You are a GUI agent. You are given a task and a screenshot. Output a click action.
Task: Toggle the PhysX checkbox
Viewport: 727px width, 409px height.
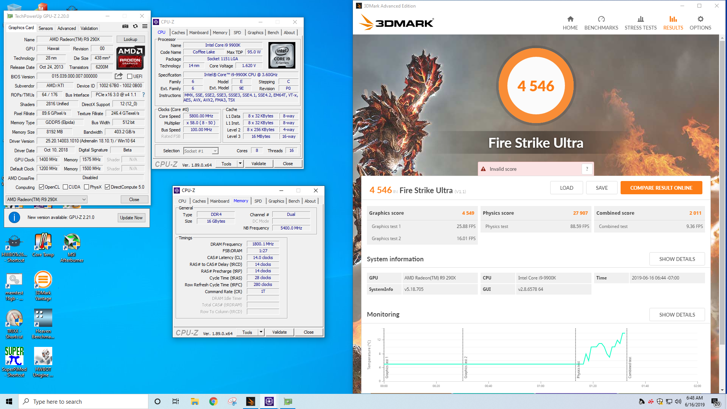(87, 187)
